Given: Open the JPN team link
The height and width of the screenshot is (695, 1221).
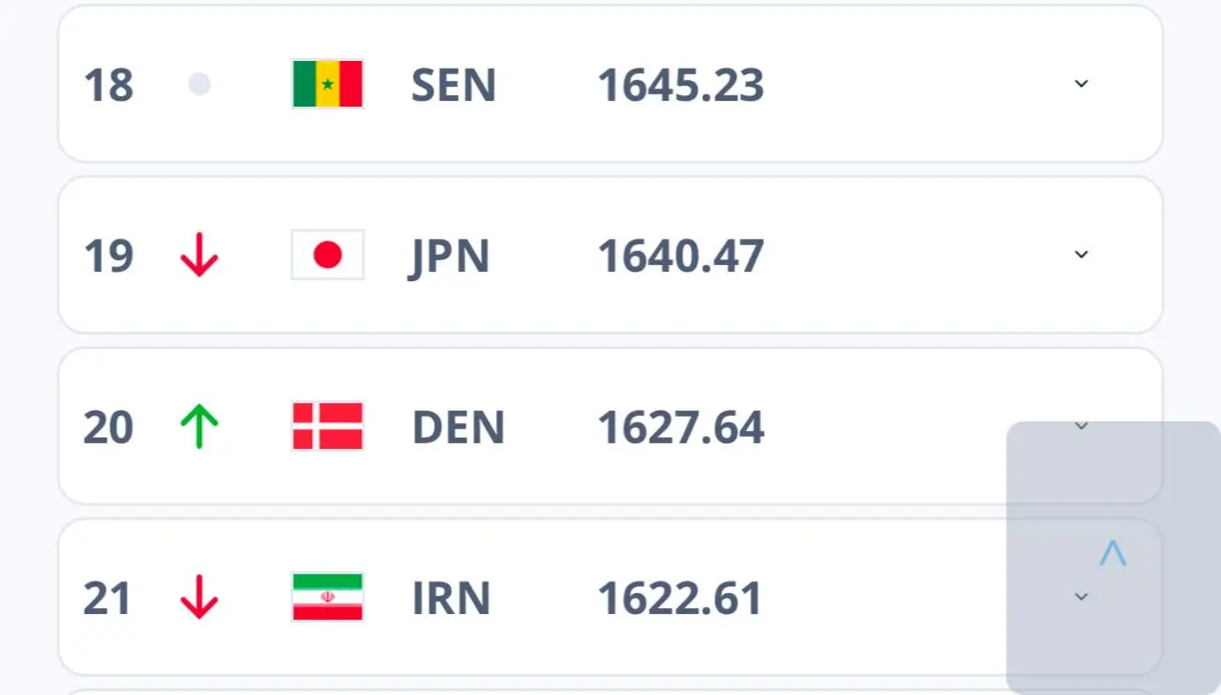Looking at the screenshot, I should [450, 256].
